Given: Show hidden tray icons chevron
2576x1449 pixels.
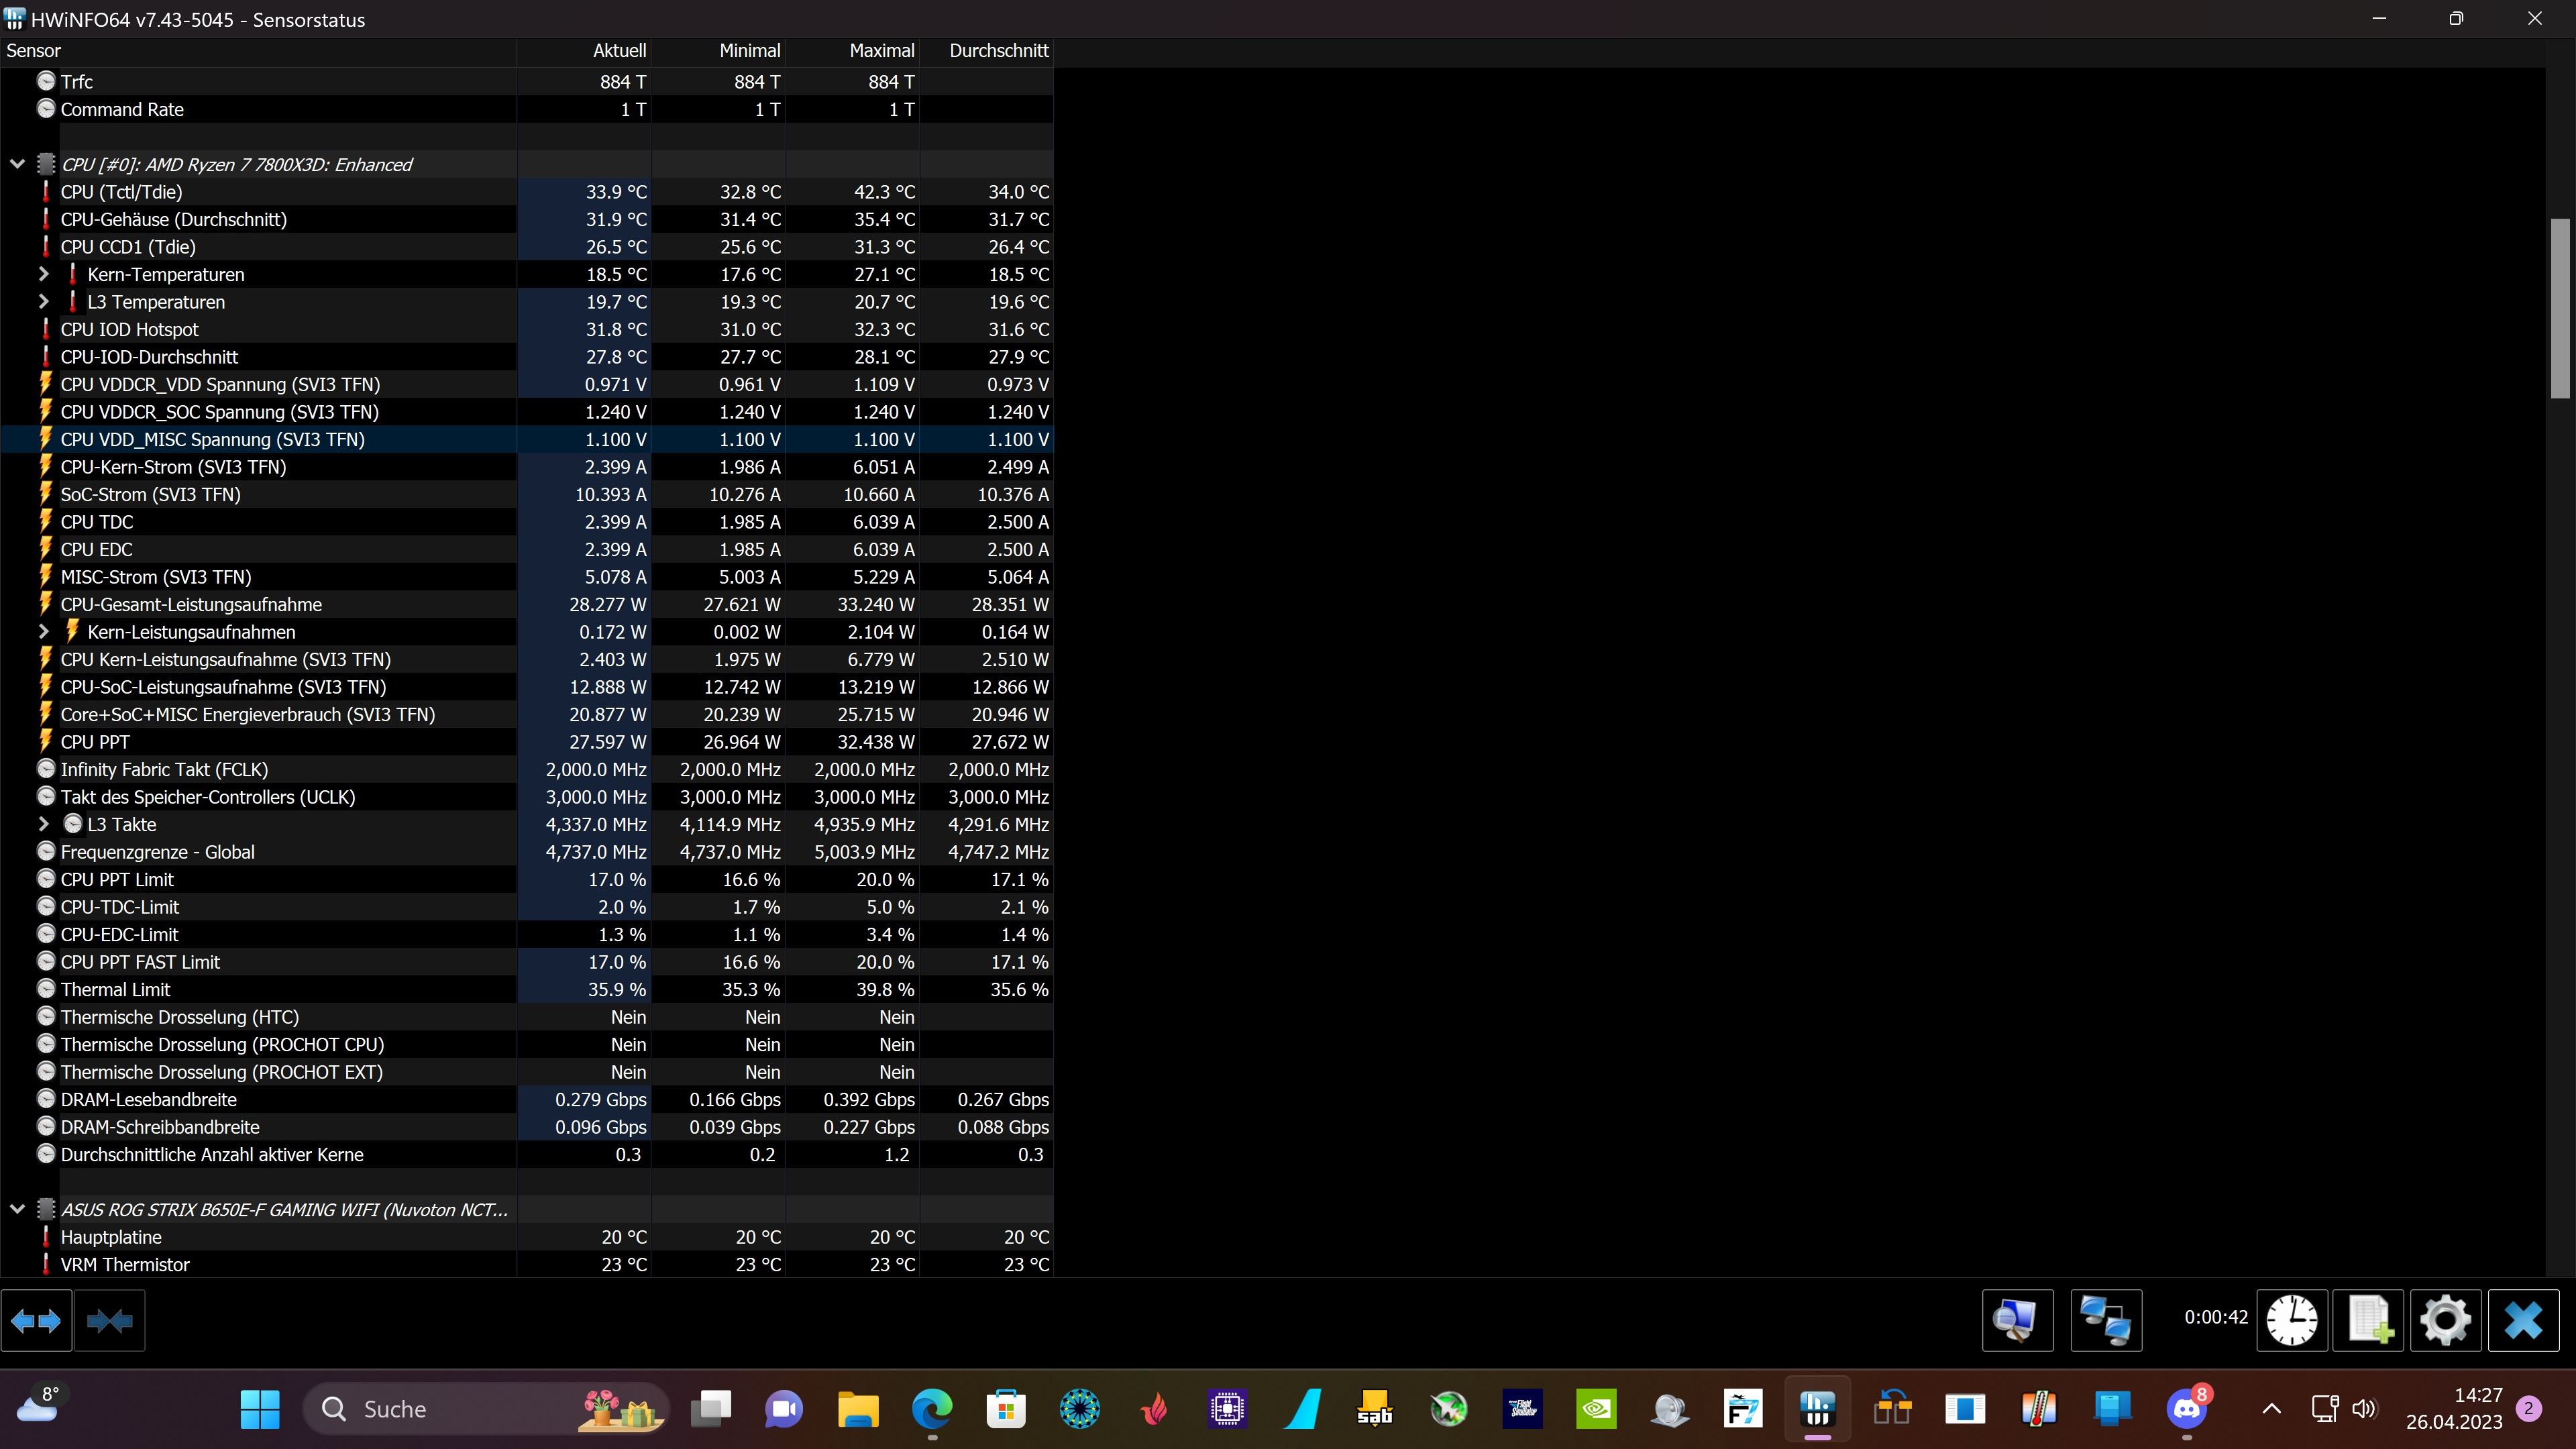Looking at the screenshot, I should (x=2272, y=1409).
